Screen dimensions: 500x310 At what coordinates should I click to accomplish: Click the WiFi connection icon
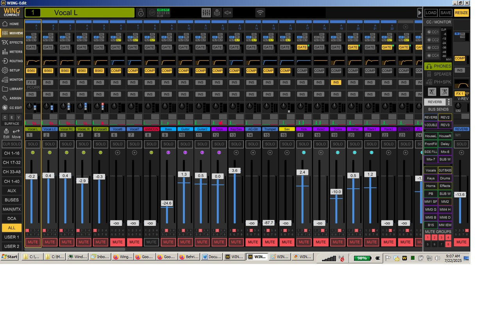click(x=260, y=13)
